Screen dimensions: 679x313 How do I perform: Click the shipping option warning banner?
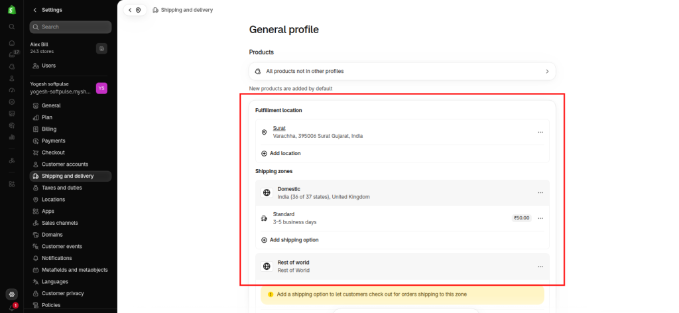coord(402,294)
